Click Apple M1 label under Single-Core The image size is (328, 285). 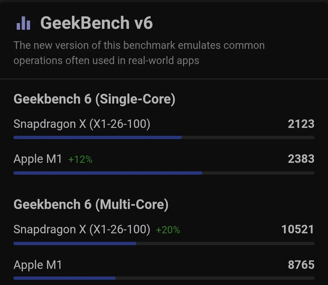coord(38,159)
